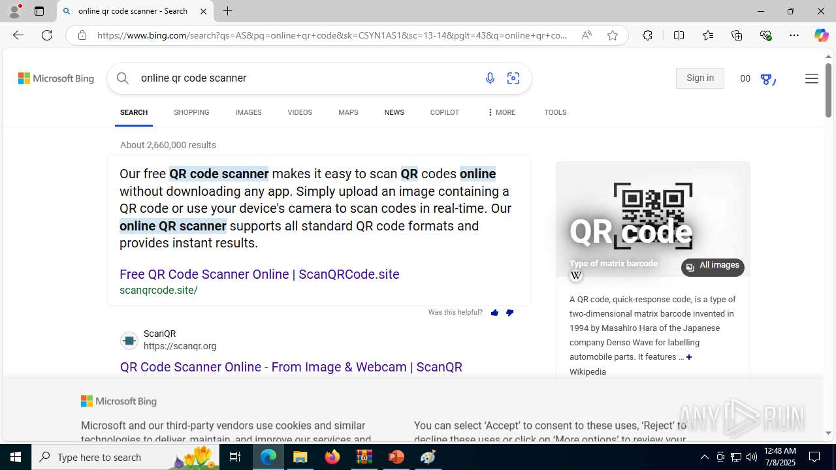The image size is (836, 470).
Task: Open Edge Settings and more menu
Action: [x=794, y=35]
